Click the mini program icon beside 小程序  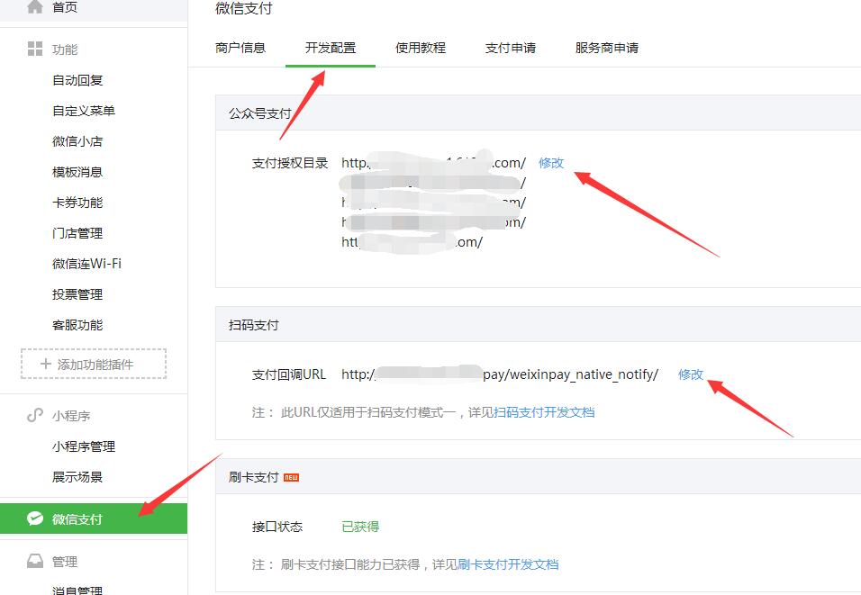click(x=35, y=415)
